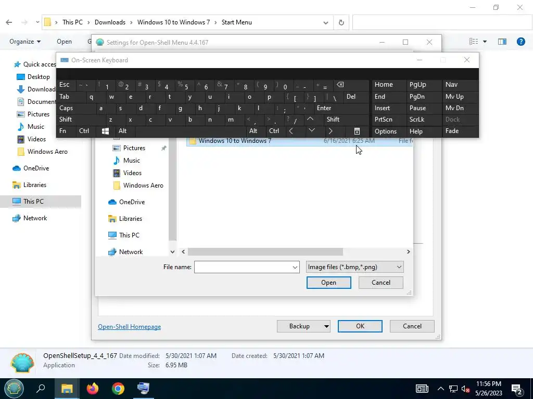533x399 pixels.
Task: Tap the context menu key on keyboard
Action: pos(357,131)
